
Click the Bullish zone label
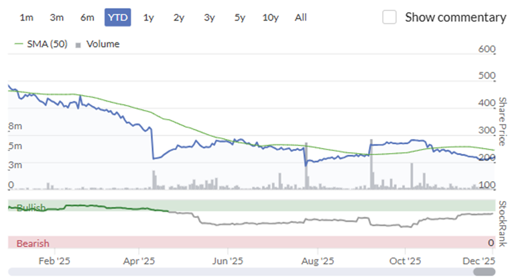point(31,207)
